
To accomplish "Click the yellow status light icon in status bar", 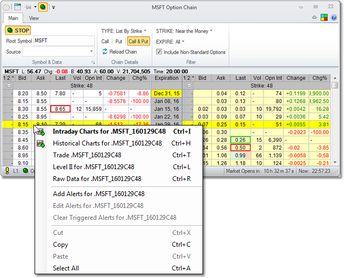I will point(7,171).
